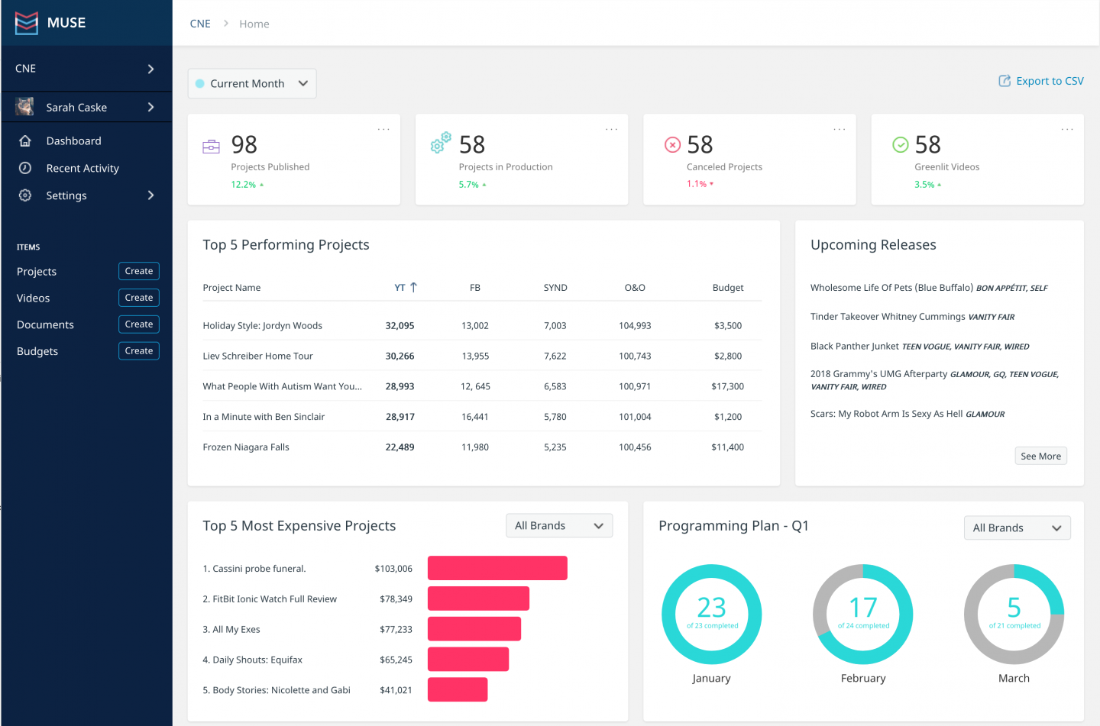Open more options on Projects in Production card
Viewport: 1100px width, 726px height.
pyautogui.click(x=611, y=129)
